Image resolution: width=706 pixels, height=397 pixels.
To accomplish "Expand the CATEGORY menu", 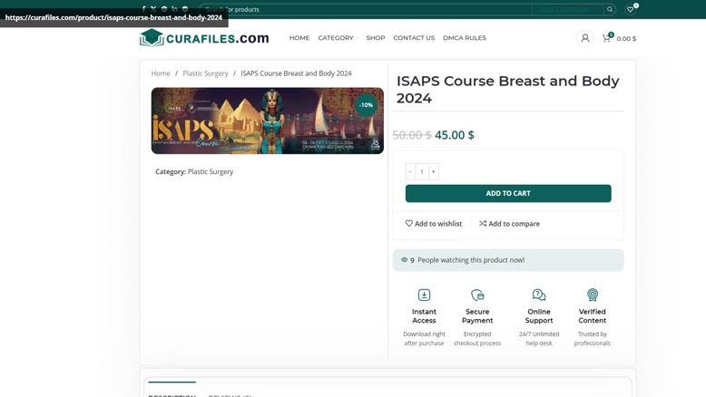I will pos(338,38).
